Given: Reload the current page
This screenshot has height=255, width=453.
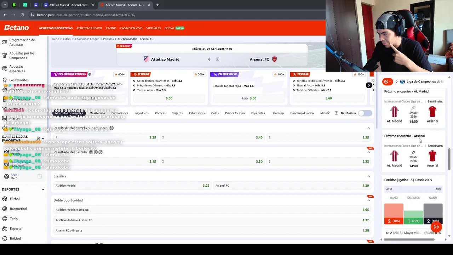Looking at the screenshot, I should click(22, 15).
